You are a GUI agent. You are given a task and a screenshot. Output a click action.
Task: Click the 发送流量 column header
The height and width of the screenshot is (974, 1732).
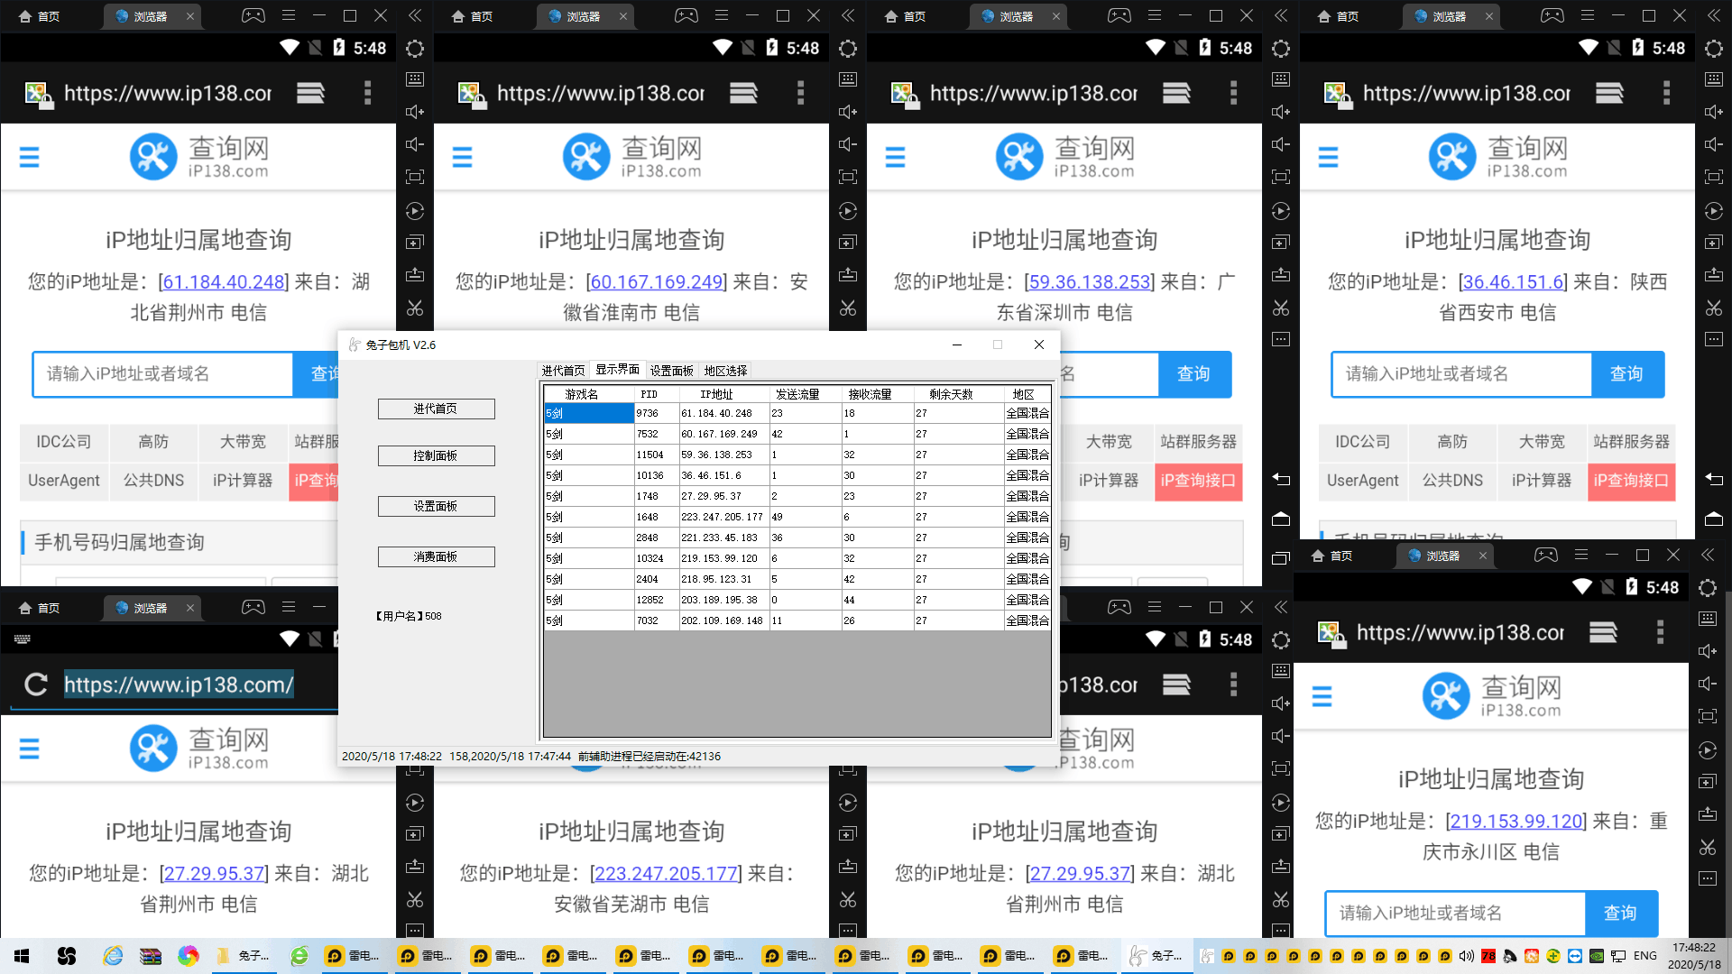pos(805,394)
